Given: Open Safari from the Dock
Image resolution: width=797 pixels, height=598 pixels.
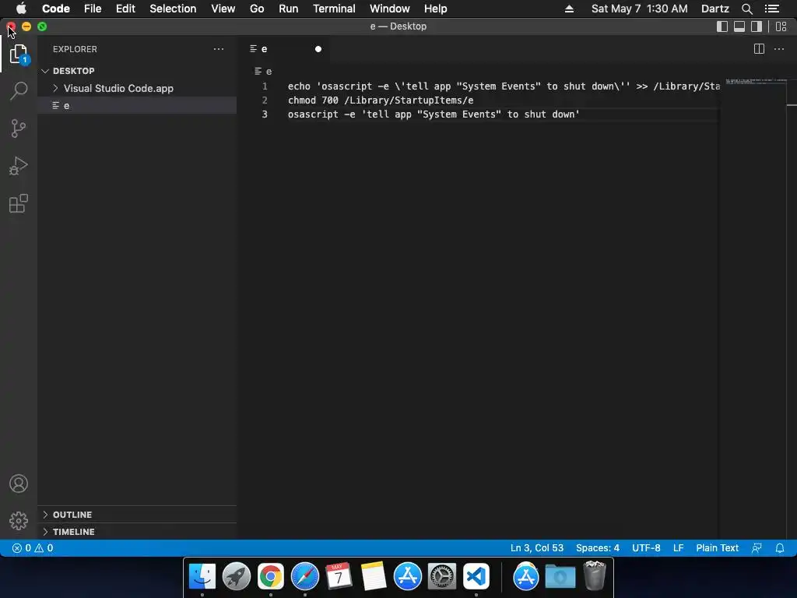Looking at the screenshot, I should 305,577.
